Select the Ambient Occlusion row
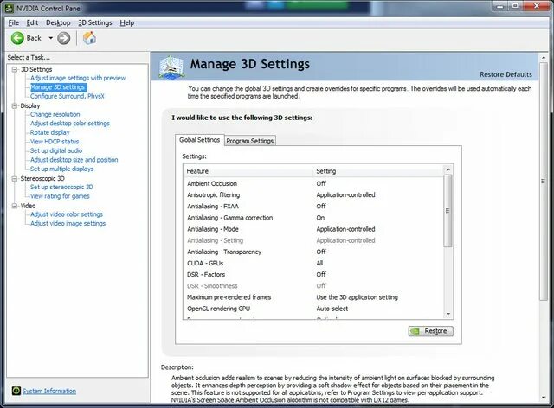 point(314,183)
